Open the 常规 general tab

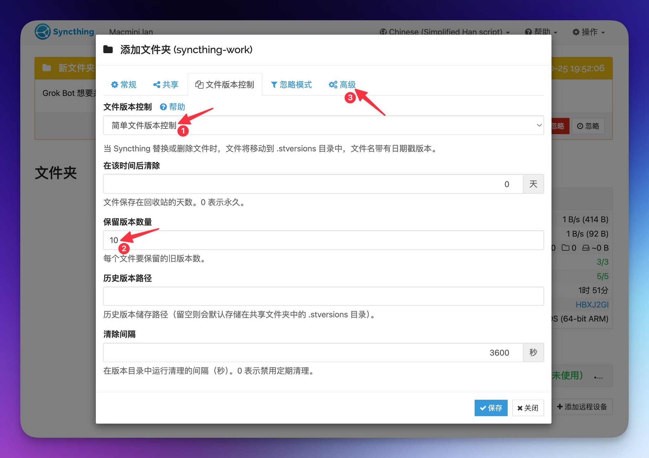[124, 85]
